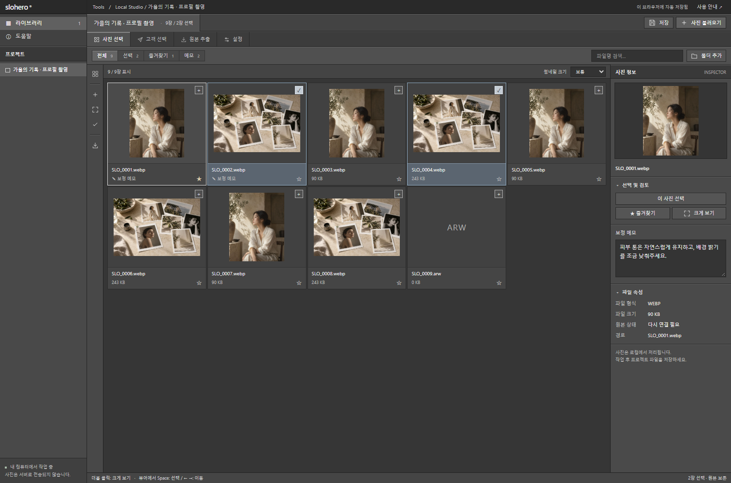This screenshot has width=731, height=483.
Task: Select the SLO_0007.webp thumbnail
Action: [257, 227]
